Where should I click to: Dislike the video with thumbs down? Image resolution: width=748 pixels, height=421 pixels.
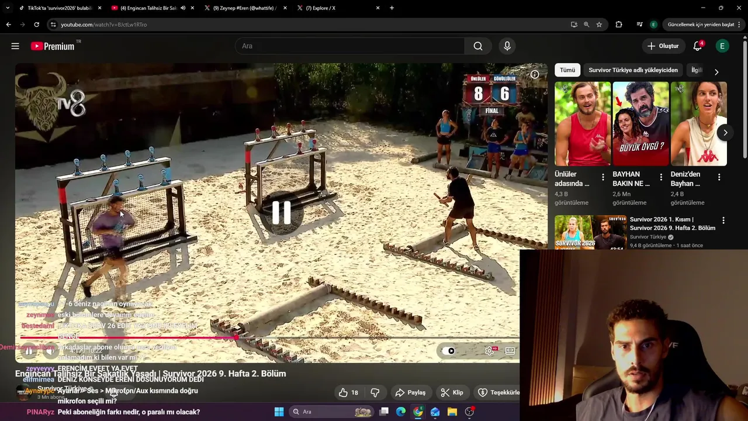pyautogui.click(x=375, y=392)
